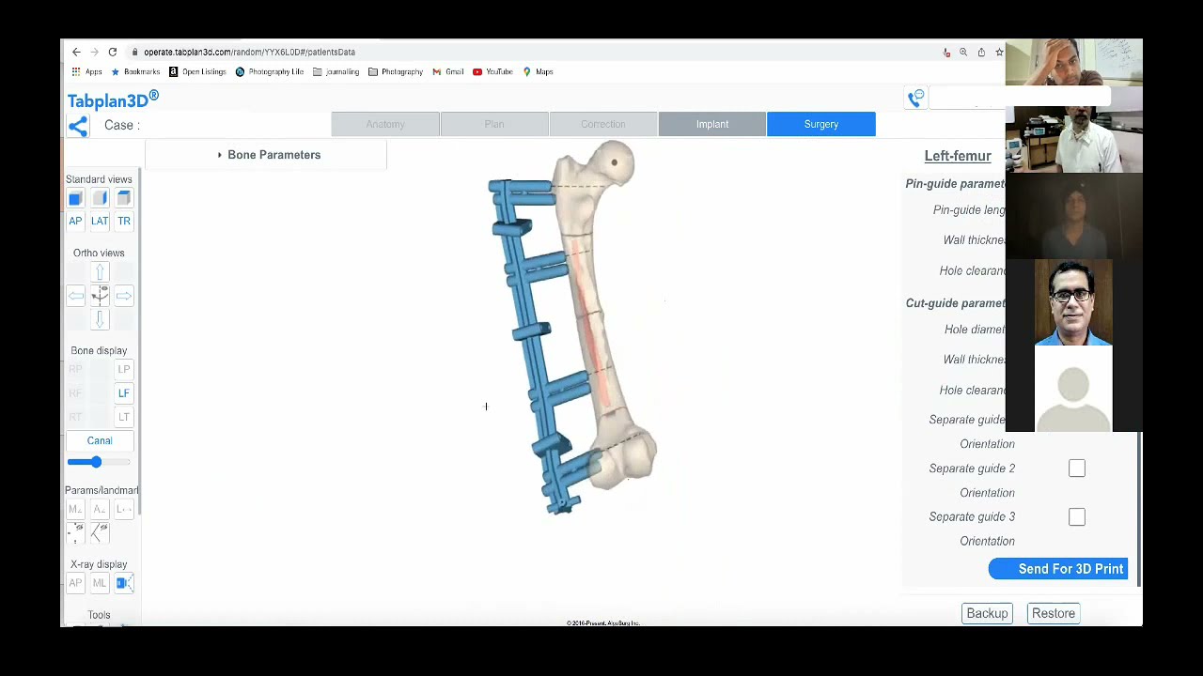Click the ortho view right arrow

(124, 296)
